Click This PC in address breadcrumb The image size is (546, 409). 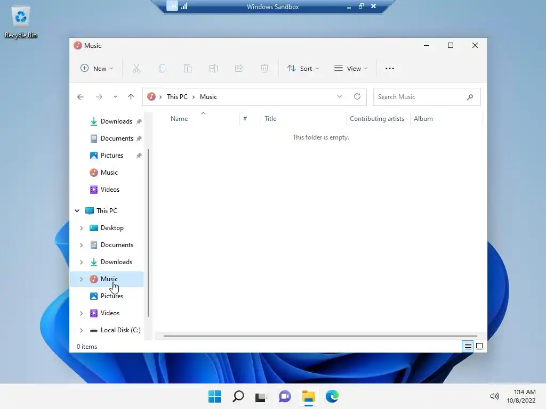coord(177,97)
